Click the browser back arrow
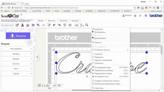 click(2, 8)
